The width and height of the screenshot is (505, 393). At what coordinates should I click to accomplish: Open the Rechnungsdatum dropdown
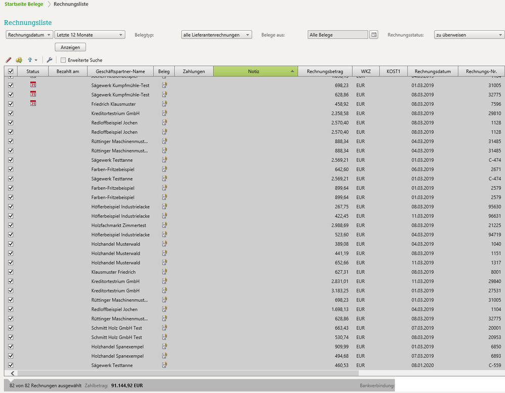click(29, 35)
